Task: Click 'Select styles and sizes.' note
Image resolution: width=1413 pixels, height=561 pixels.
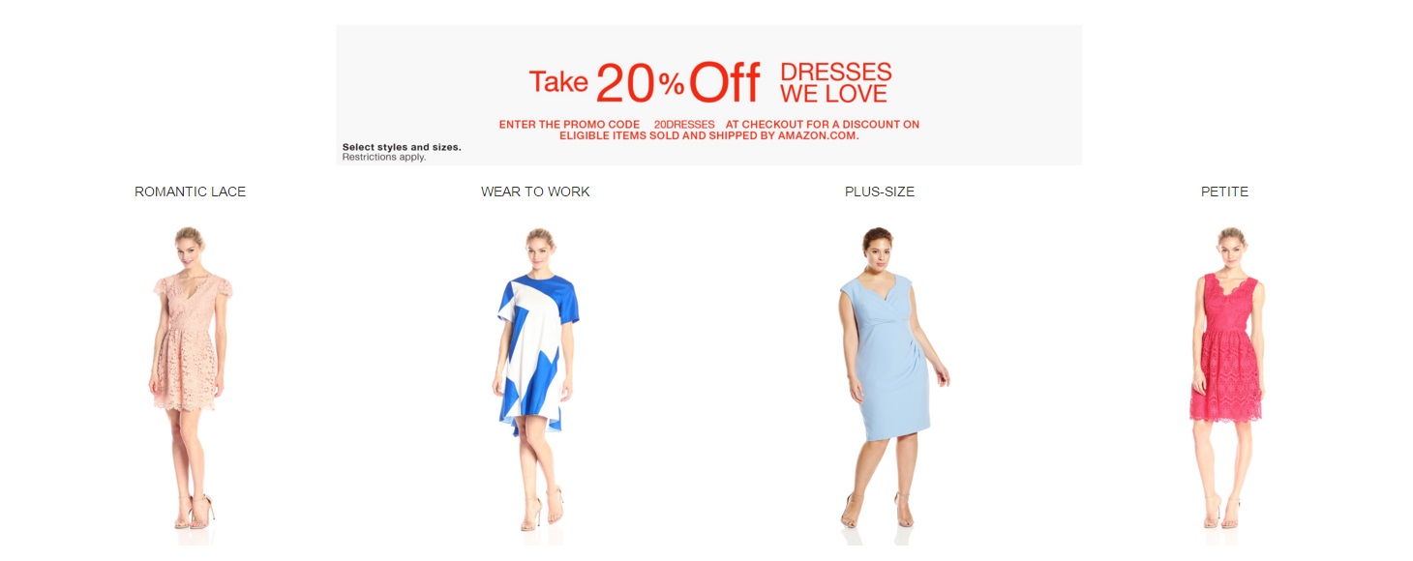Action: click(402, 148)
